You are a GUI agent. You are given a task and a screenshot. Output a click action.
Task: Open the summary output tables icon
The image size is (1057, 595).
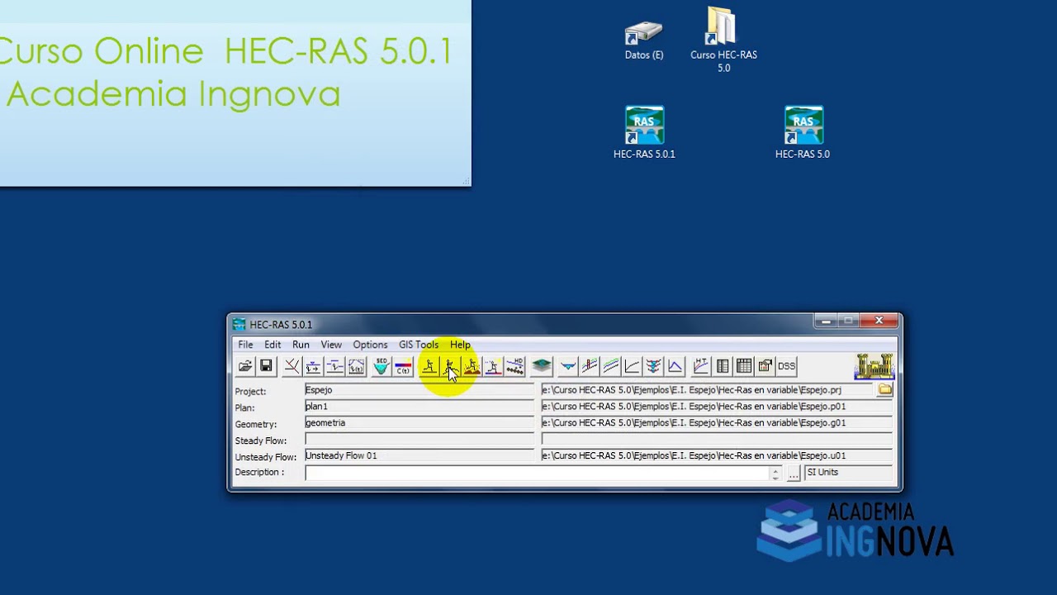point(744,366)
